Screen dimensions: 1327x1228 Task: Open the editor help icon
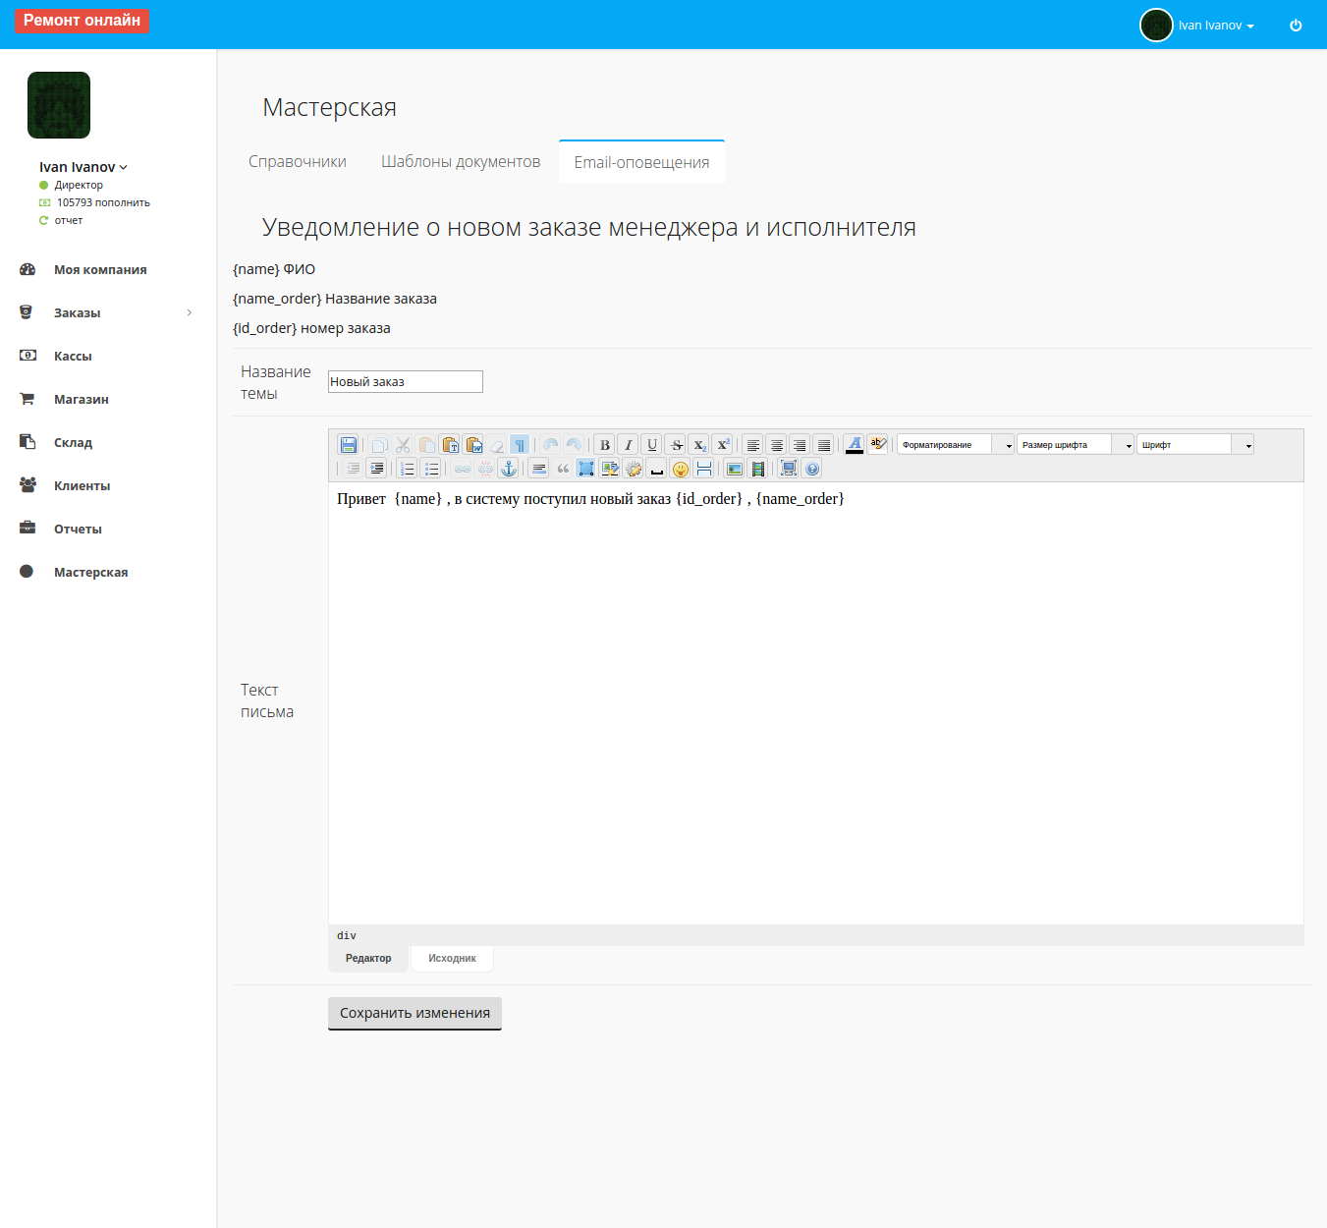[812, 469]
